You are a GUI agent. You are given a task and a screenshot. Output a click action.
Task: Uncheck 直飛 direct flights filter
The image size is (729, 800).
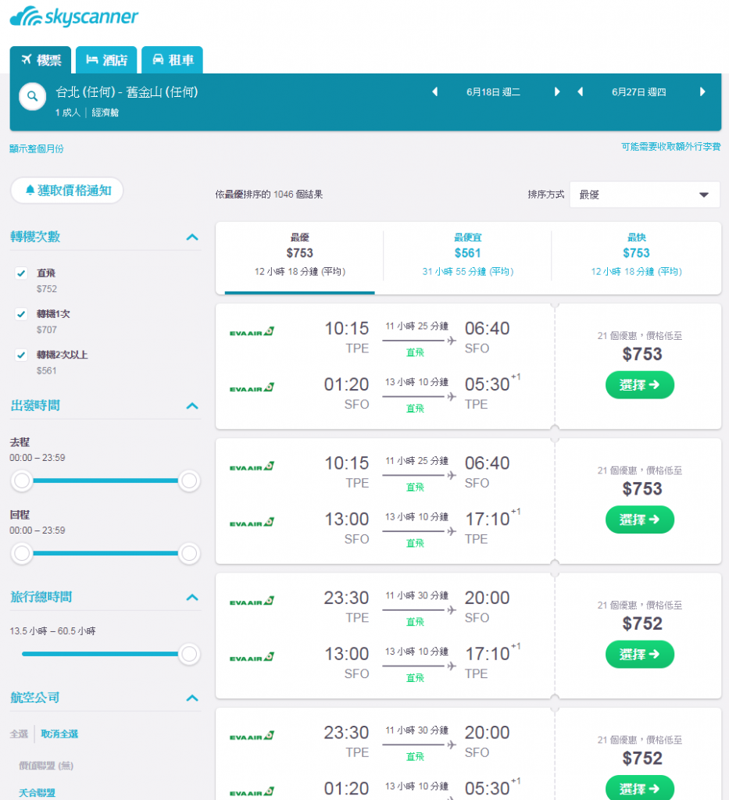pos(21,273)
